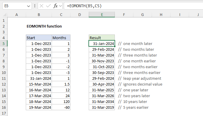
Task: Select result cell 31-Mar-2034
Action: [x=102, y=101]
